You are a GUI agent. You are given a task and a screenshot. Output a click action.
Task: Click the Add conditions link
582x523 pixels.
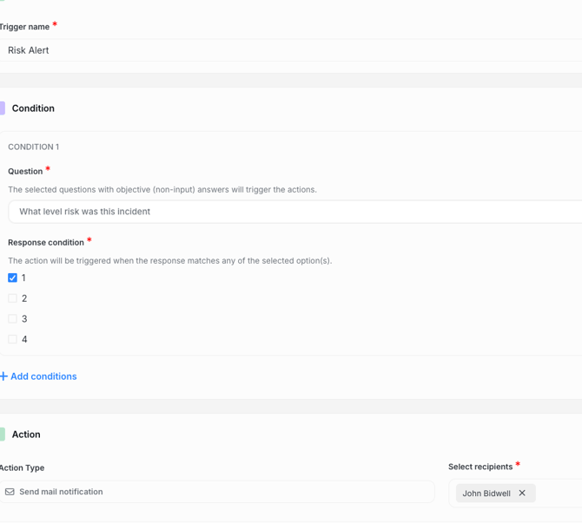[x=43, y=376]
